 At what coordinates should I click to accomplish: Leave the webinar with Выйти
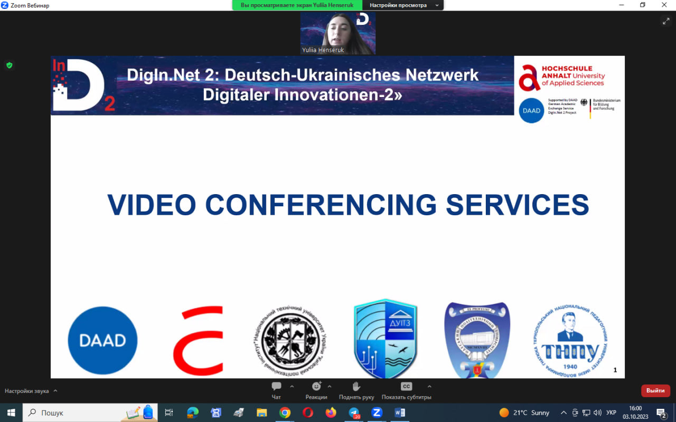point(655,391)
